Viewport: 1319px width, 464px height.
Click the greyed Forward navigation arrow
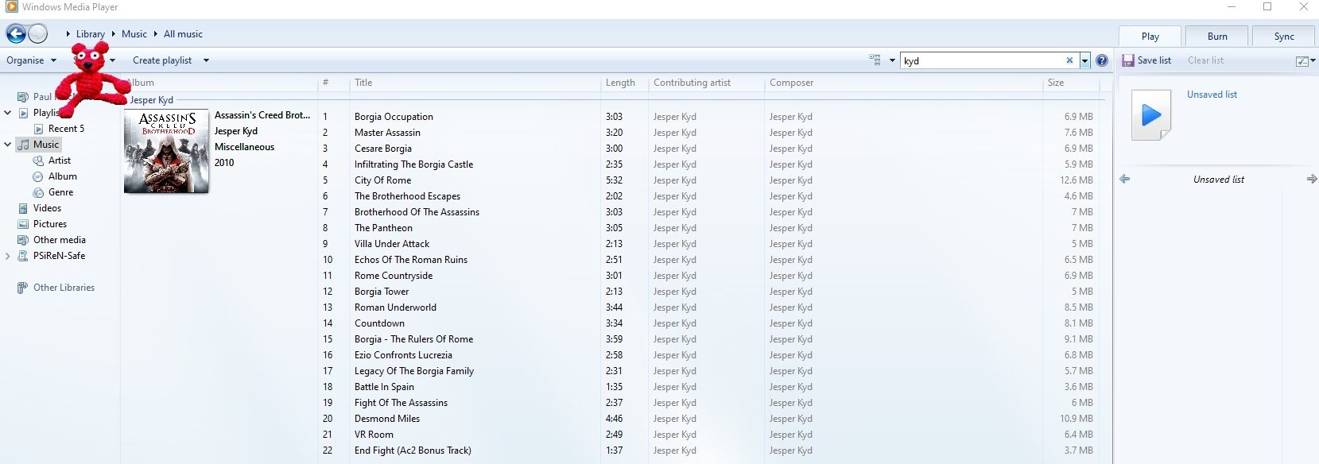tap(37, 33)
